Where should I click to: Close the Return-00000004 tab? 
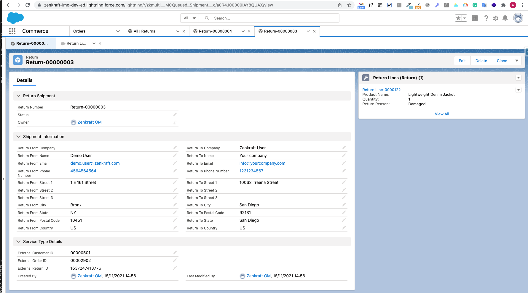(x=249, y=31)
